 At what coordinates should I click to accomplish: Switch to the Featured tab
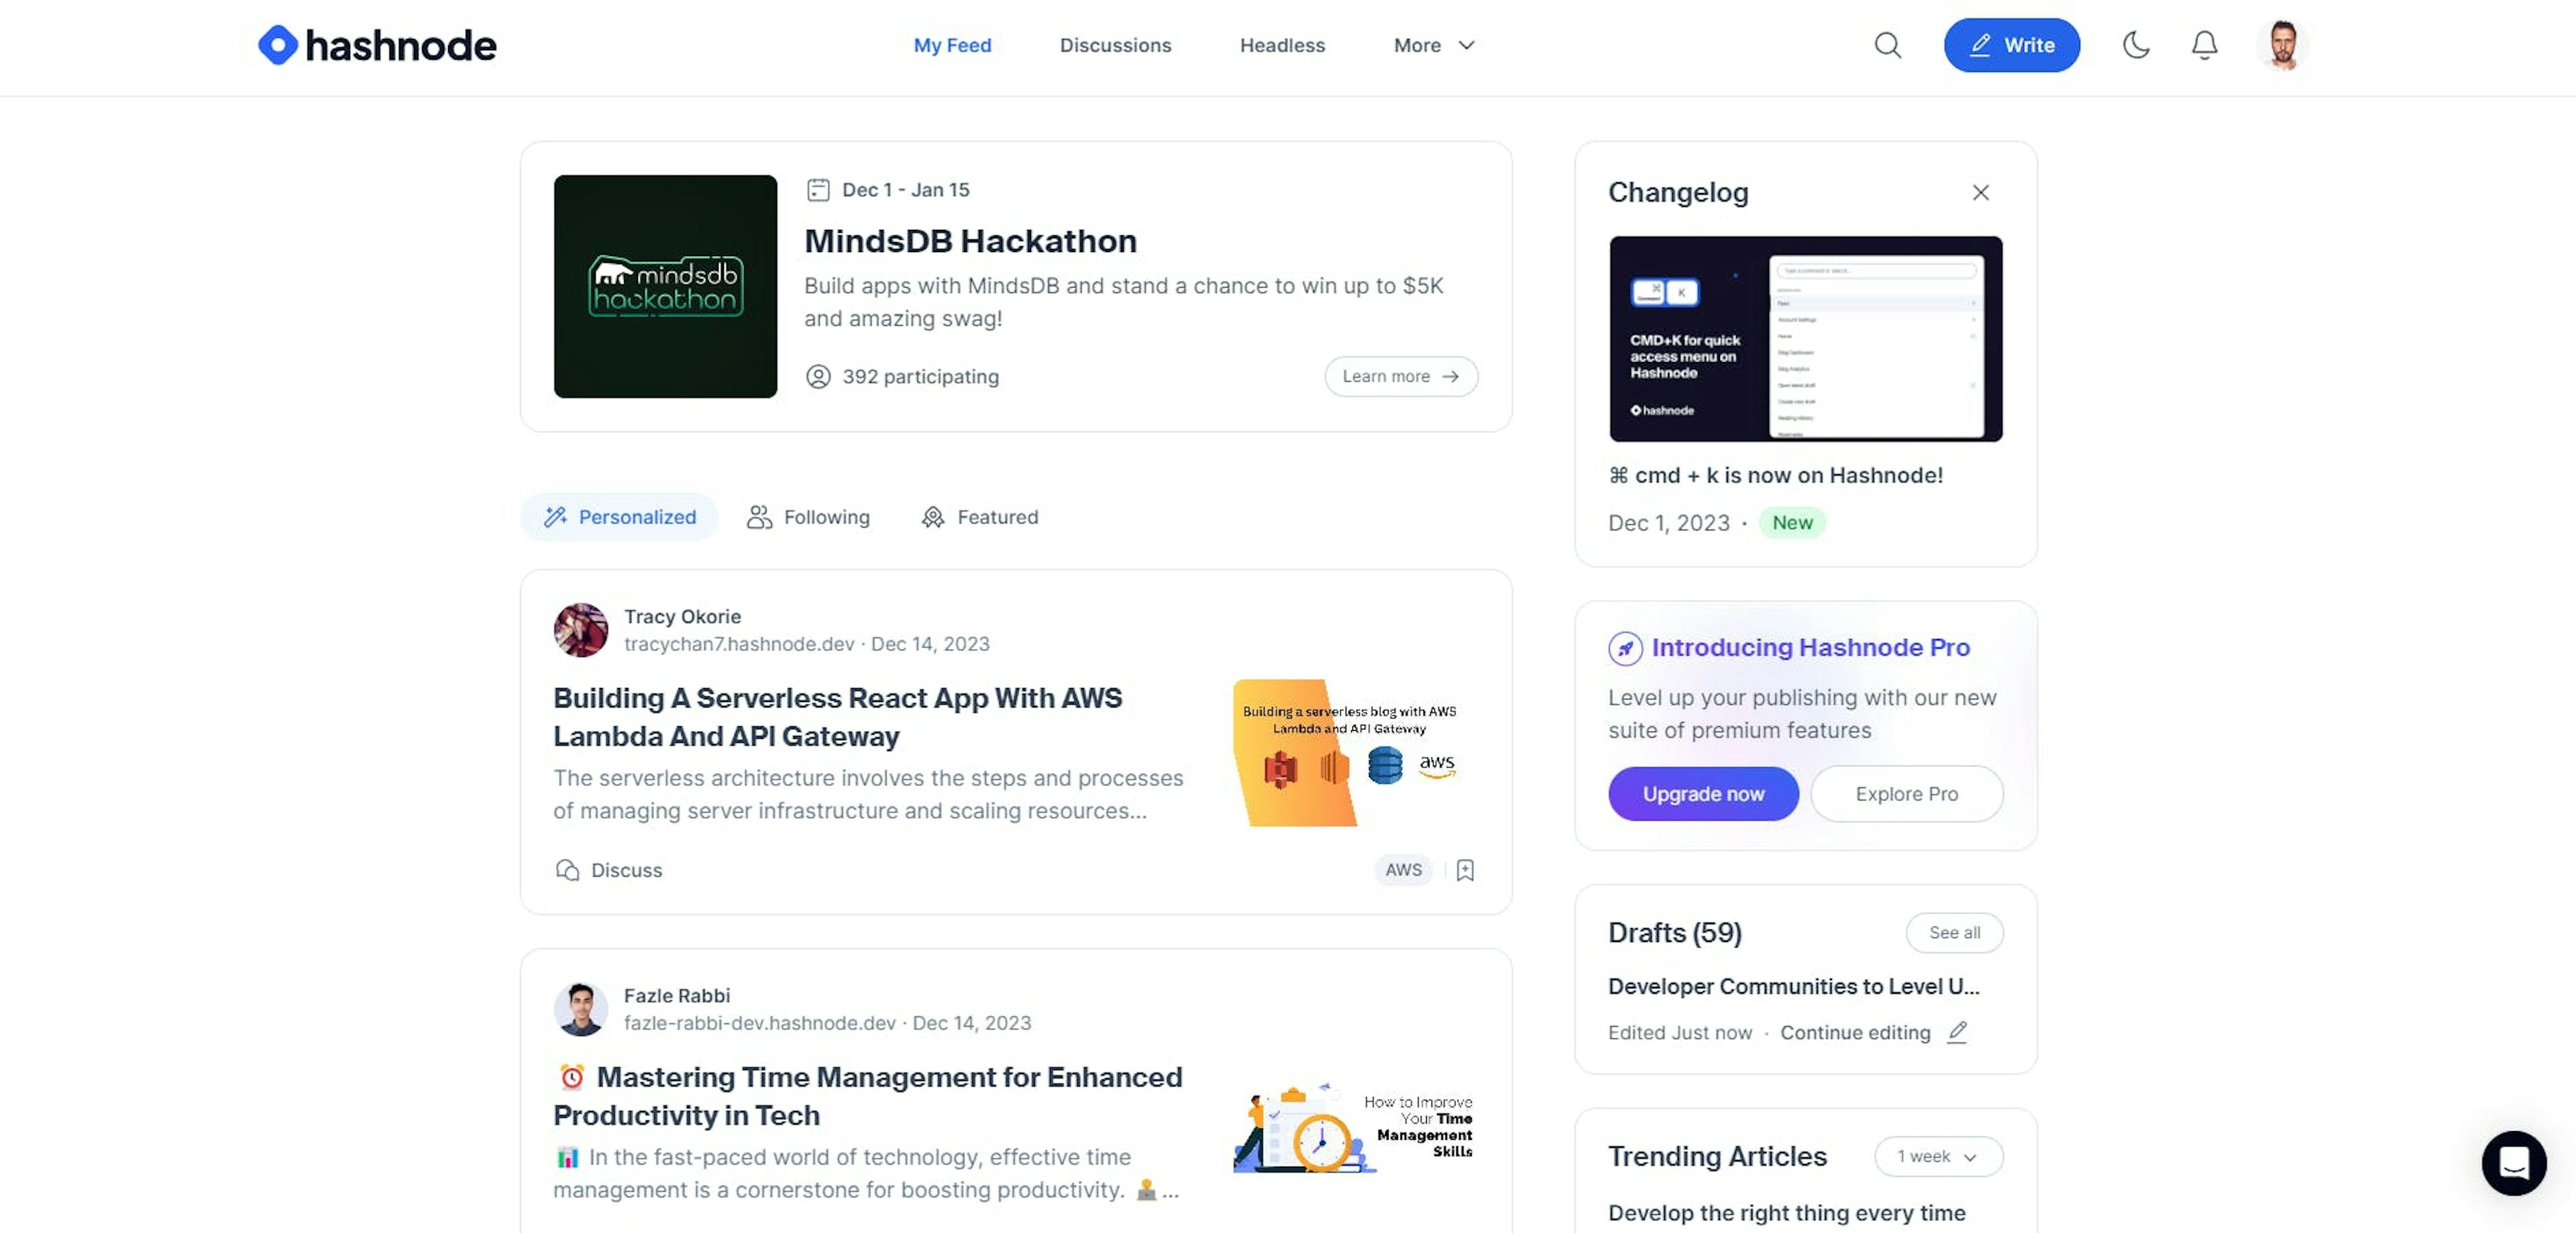click(x=979, y=516)
